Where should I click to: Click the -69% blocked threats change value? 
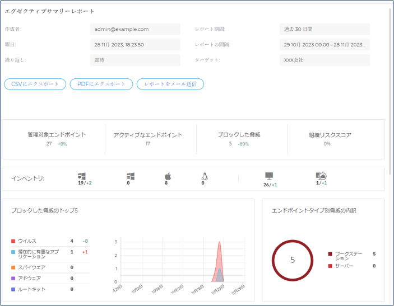point(243,144)
